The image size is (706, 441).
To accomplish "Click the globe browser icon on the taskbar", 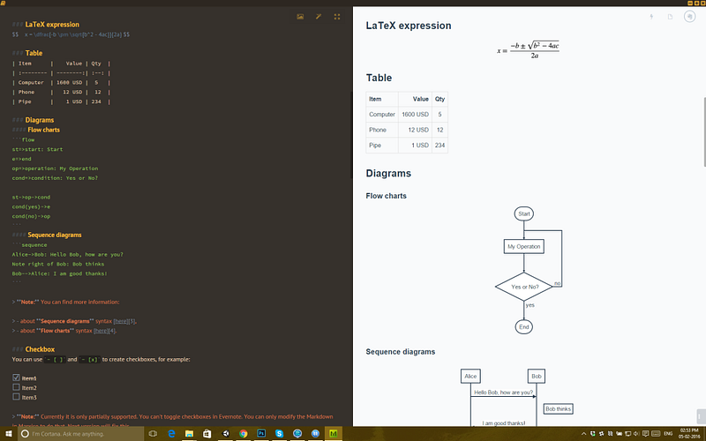I will pos(297,434).
